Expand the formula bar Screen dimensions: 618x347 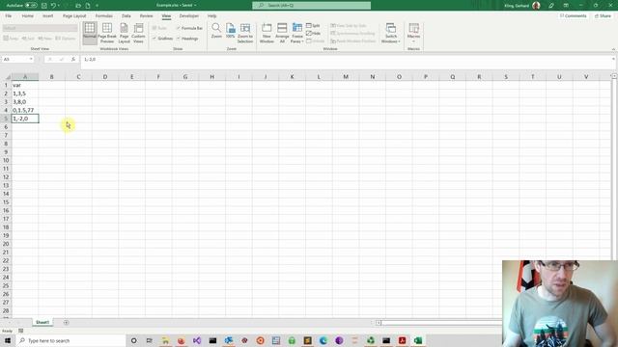coord(613,59)
